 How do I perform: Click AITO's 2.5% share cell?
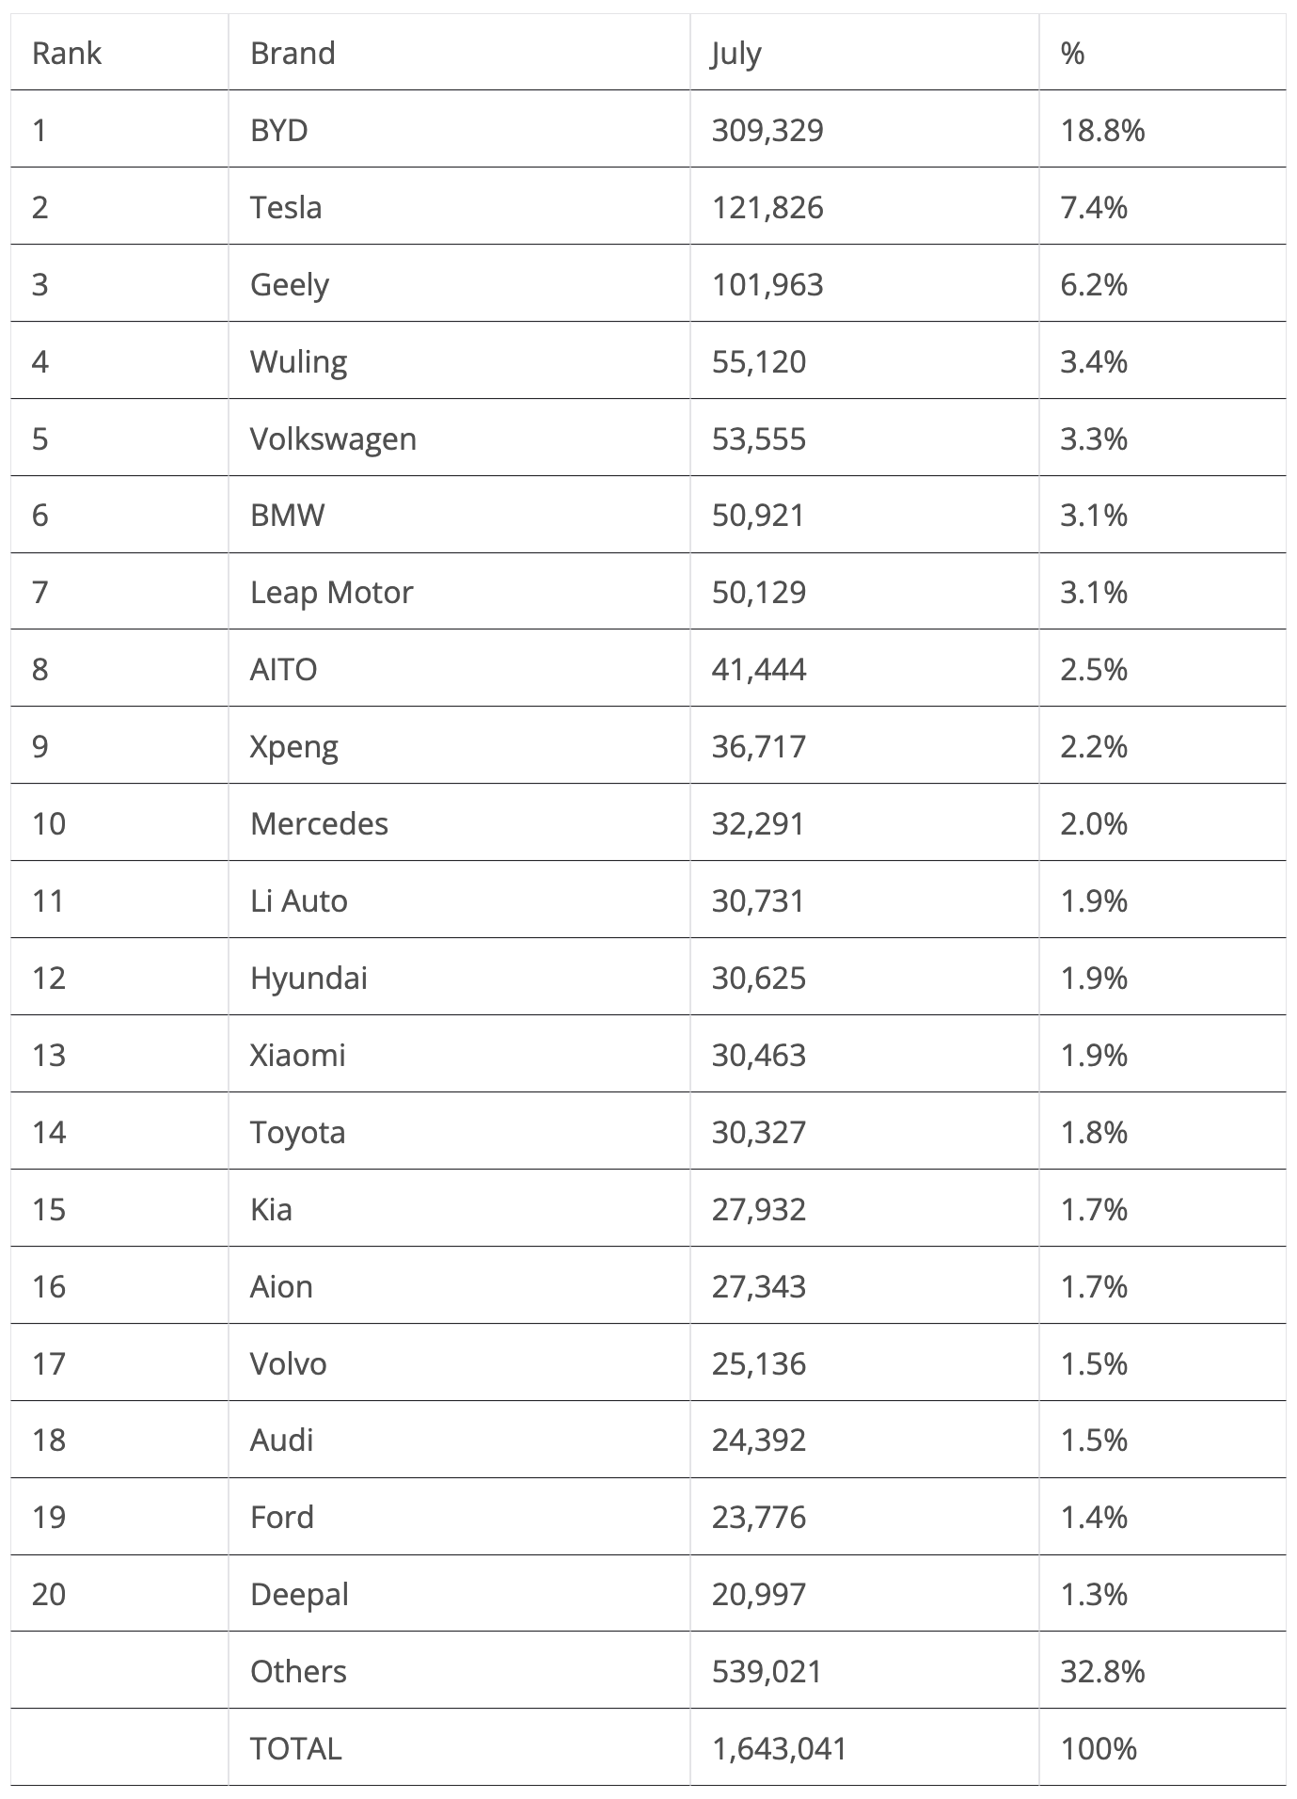pos(1094,669)
